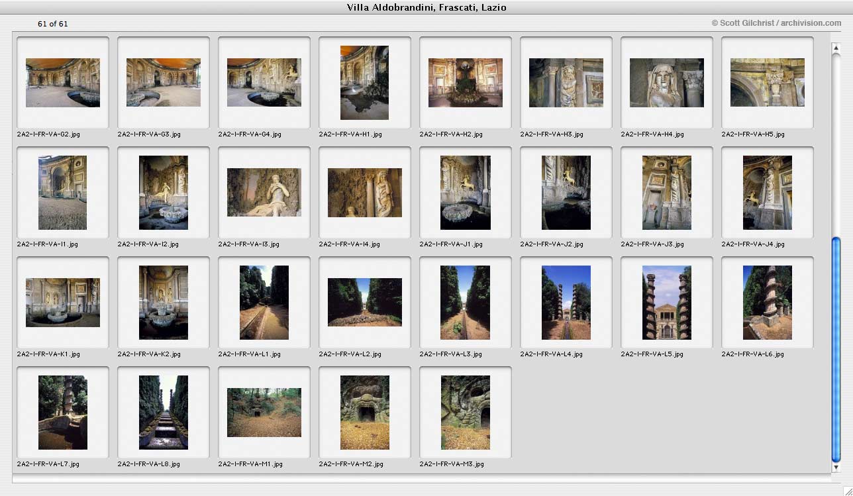The height and width of the screenshot is (496, 853).
Task: Select thumbnail 2A2-I-FR-VA-G3.jpg
Action: [164, 83]
